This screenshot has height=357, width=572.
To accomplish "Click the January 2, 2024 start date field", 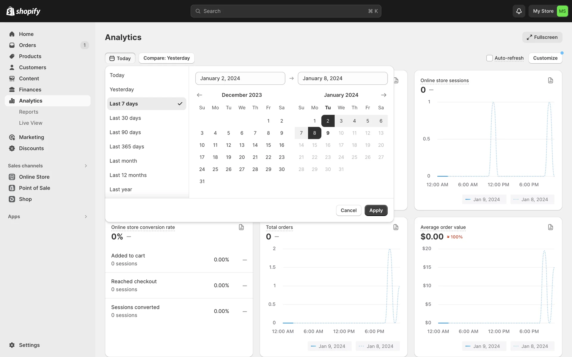I will [240, 78].
